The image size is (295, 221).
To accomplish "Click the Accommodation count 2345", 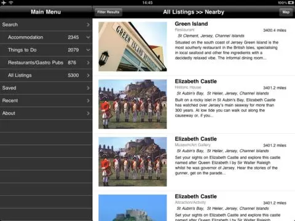I will tap(73, 37).
